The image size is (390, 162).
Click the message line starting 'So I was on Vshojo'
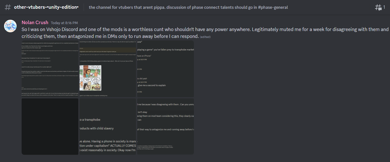point(205,29)
